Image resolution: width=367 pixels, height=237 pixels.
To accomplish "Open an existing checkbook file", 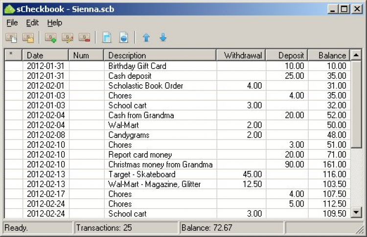I will point(28,38).
